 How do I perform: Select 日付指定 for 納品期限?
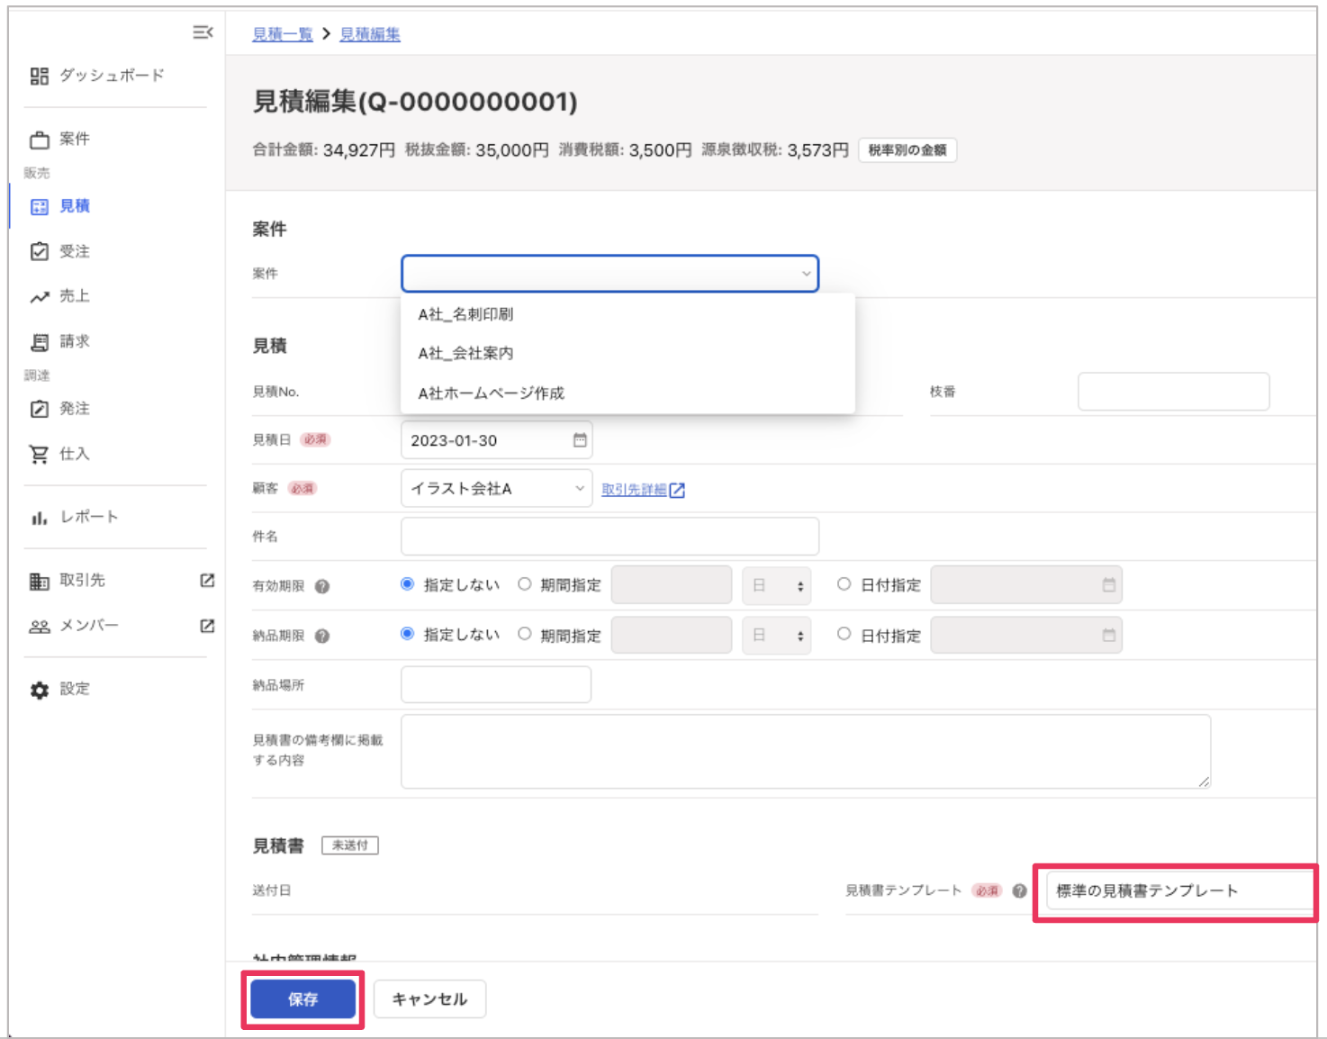point(844,635)
